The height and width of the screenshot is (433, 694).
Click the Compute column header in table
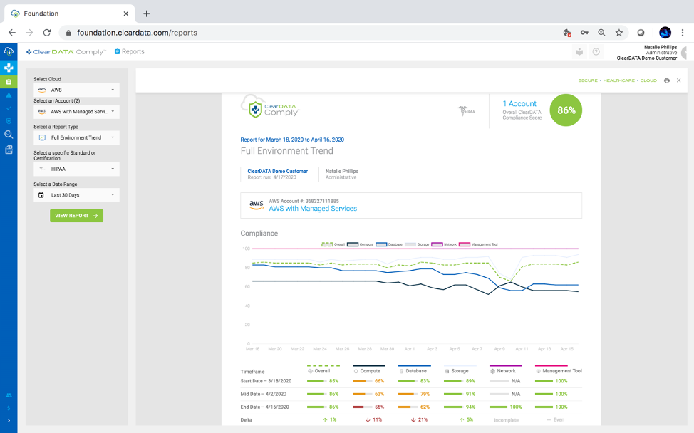368,370
